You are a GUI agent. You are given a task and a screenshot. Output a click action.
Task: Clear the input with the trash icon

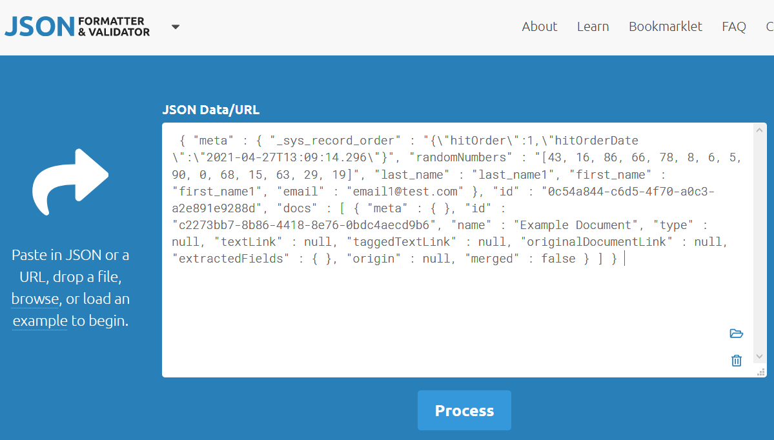point(736,361)
